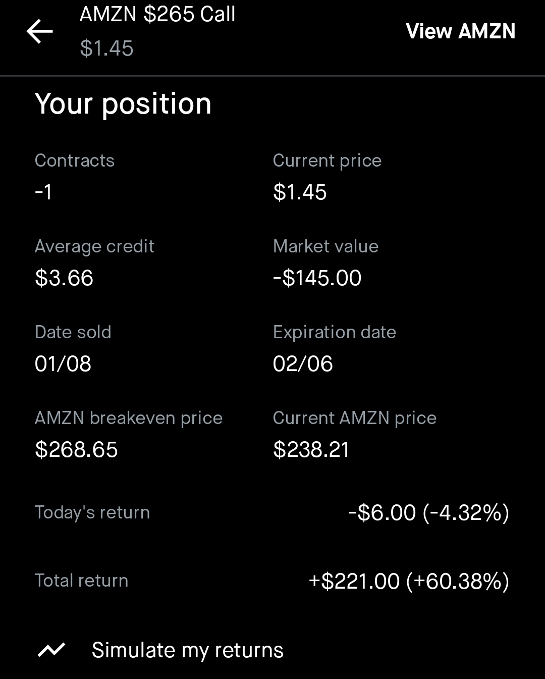Image resolution: width=545 pixels, height=679 pixels.
Task: Select the +$221.00 (+60.38%) total return
Action: [x=409, y=581]
